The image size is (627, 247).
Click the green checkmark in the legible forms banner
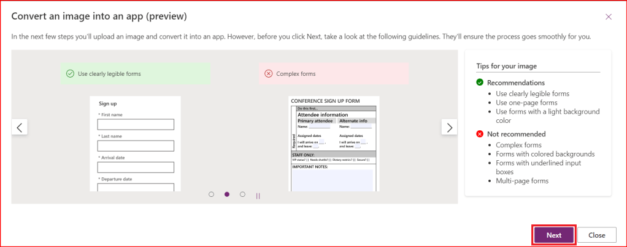tap(70, 74)
